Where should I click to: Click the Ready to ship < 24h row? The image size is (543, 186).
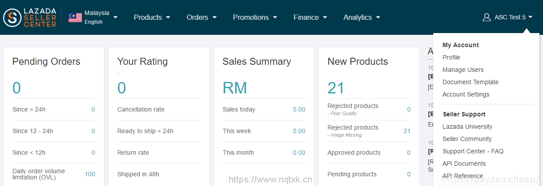point(159,131)
